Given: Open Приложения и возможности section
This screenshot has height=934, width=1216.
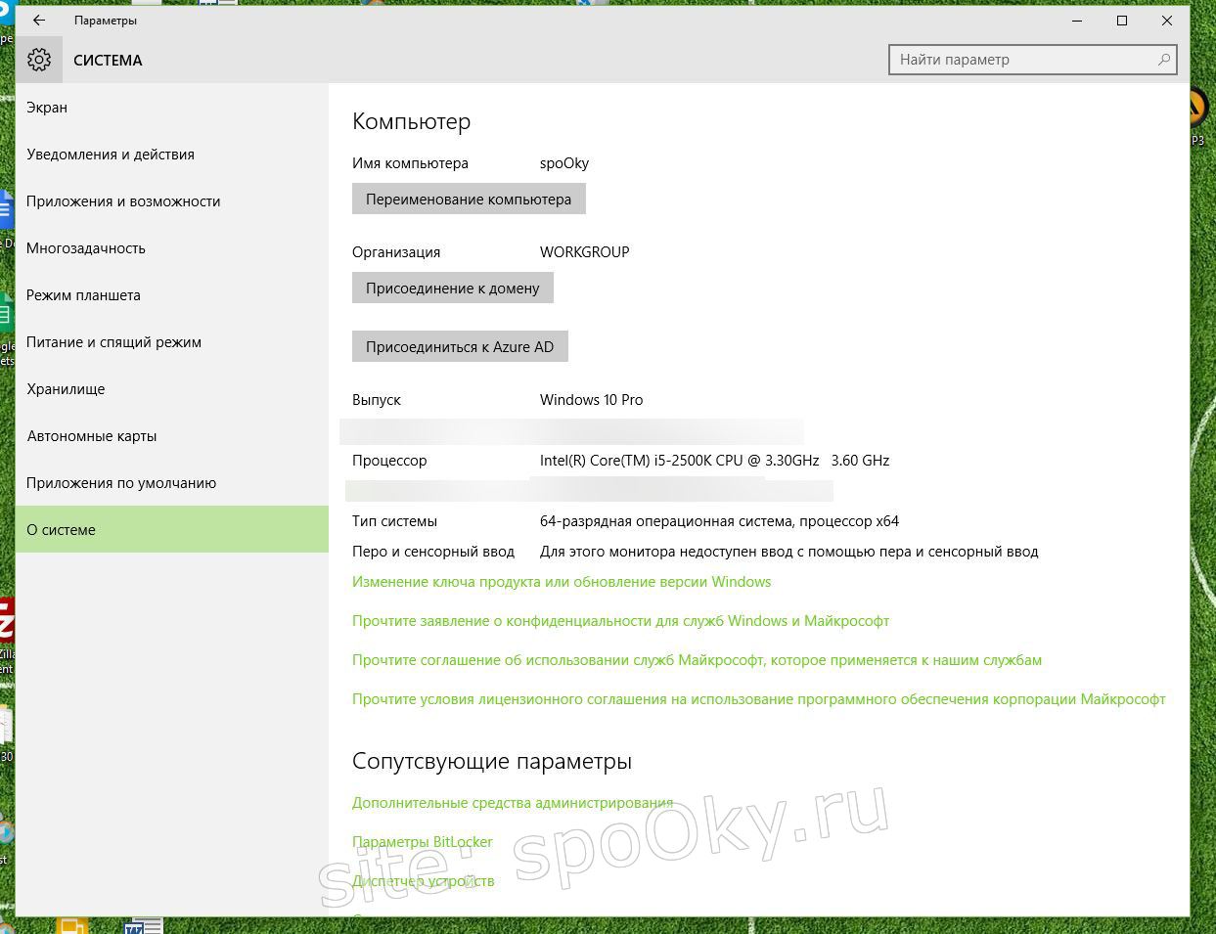Looking at the screenshot, I should (x=172, y=201).
